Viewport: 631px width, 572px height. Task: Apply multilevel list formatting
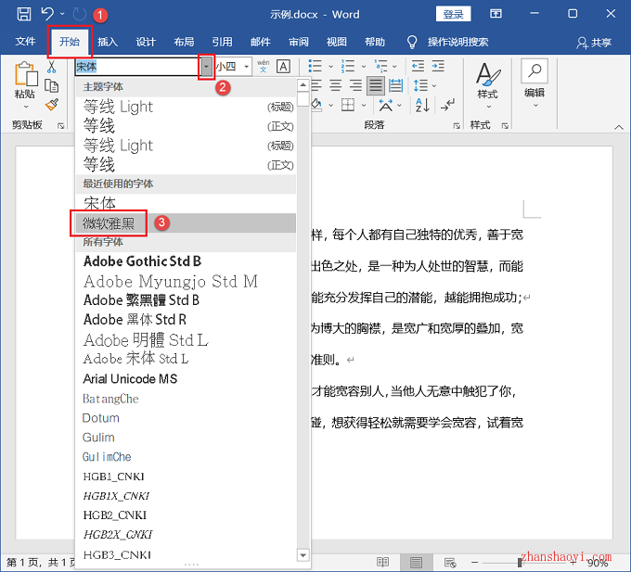[x=380, y=66]
